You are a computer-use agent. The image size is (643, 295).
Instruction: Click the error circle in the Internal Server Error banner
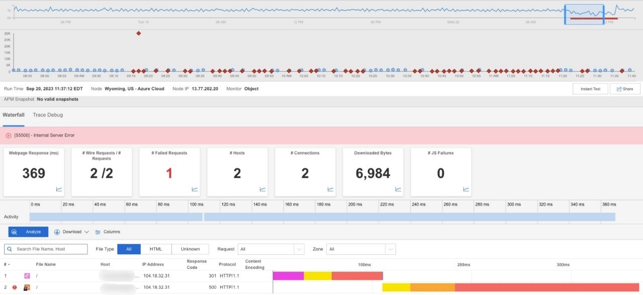coord(9,135)
